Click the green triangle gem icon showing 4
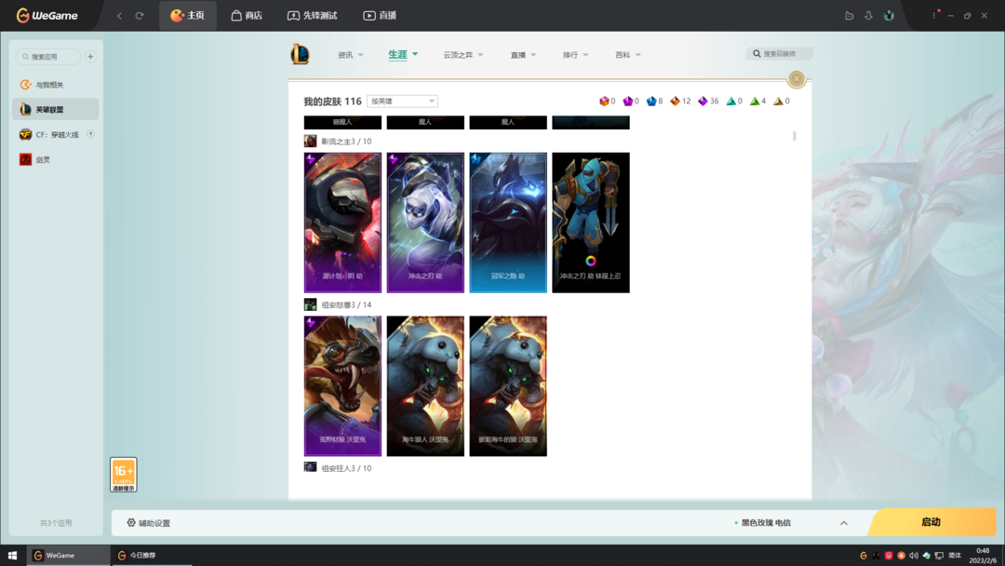Image resolution: width=1005 pixels, height=566 pixels. (755, 101)
